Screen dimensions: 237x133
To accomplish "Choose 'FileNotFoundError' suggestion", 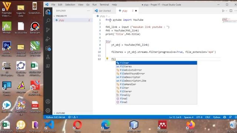I will [x=156, y=74].
